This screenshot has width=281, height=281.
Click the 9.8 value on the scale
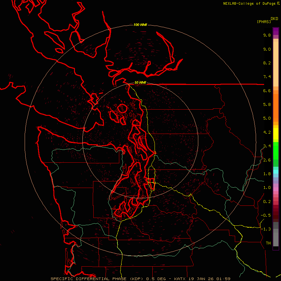pos(267,35)
